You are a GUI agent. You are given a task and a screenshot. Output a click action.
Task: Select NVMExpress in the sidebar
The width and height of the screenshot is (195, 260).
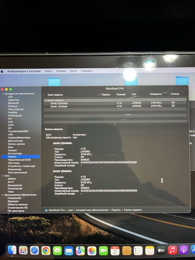[15, 116]
